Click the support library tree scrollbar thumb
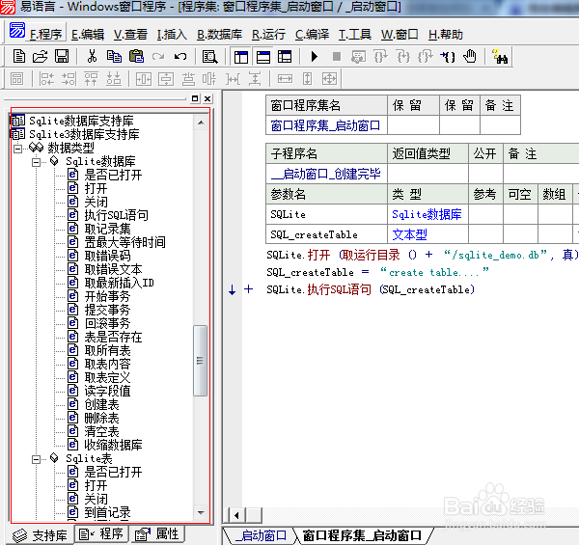579x545 pixels. (201, 361)
